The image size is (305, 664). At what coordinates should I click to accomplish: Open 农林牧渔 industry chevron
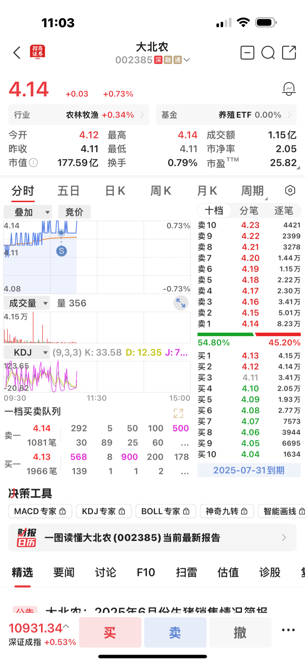pos(142,115)
